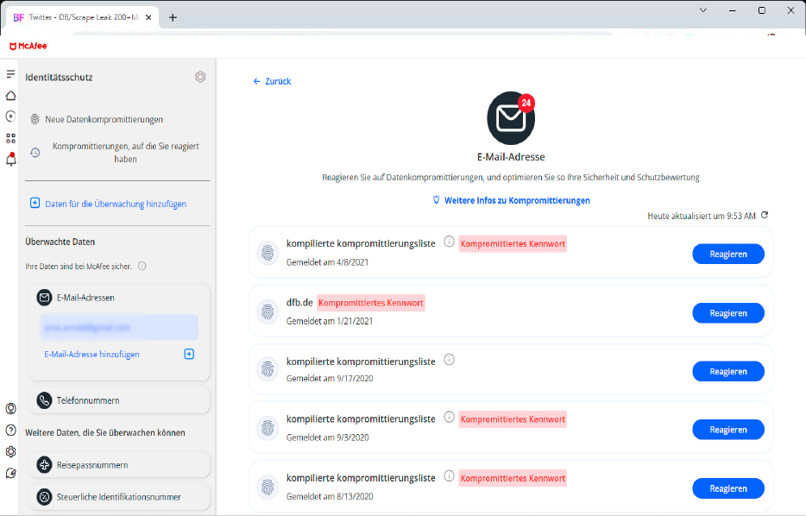This screenshot has height=516, width=806.
Task: Click info icon on 9/3/2020 breach entry
Action: [449, 417]
